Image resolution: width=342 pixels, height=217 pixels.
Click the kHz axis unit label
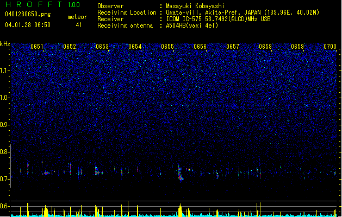[5, 44]
